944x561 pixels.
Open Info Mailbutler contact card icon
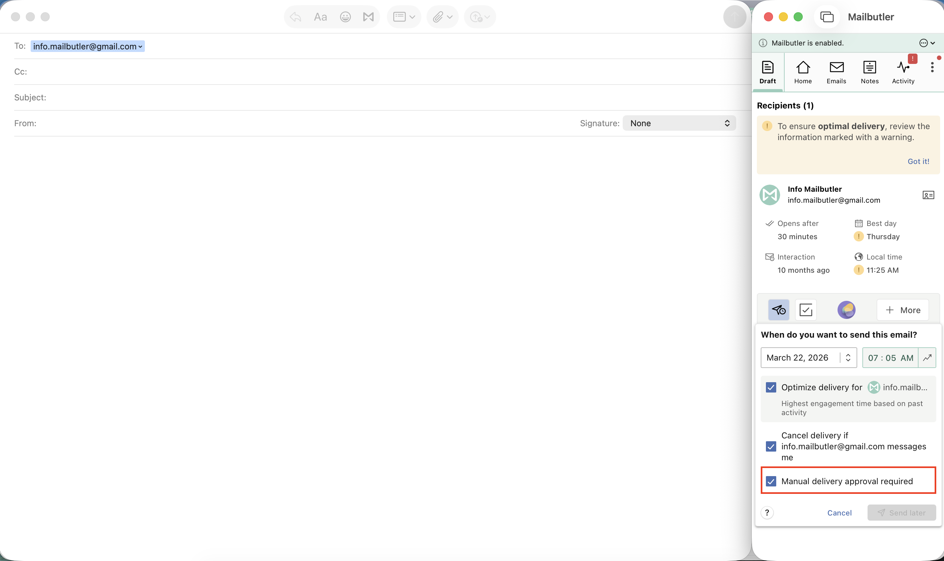click(x=928, y=195)
